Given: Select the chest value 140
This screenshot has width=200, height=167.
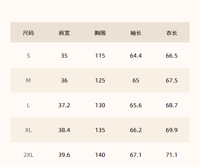Looking at the screenshot, I should click(x=100, y=155).
